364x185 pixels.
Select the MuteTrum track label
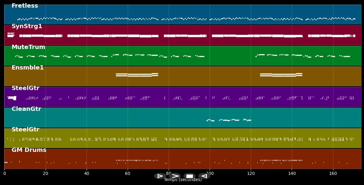pyautogui.click(x=28, y=47)
